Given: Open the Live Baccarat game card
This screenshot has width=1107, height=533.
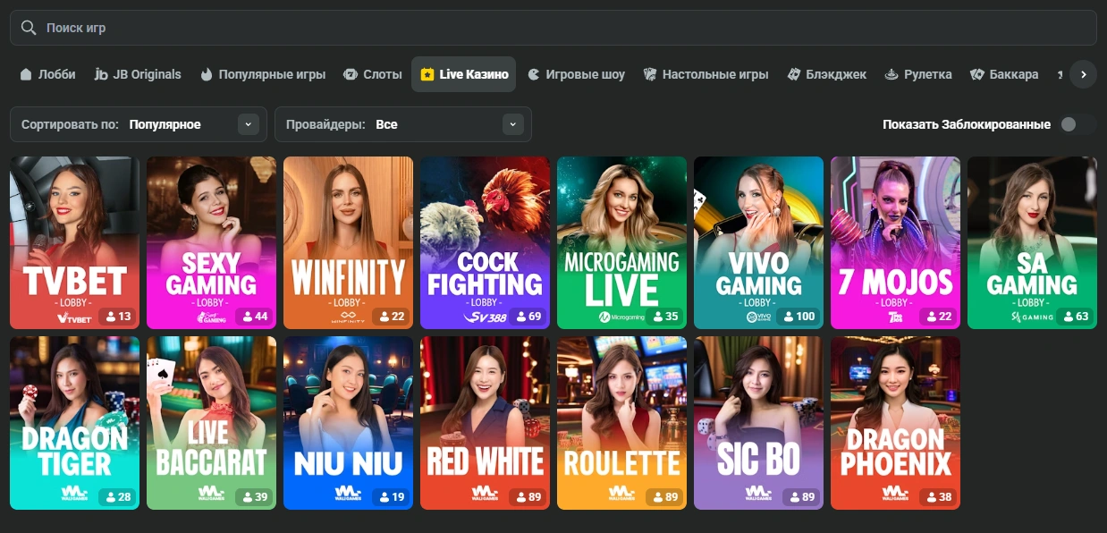Looking at the screenshot, I should [211, 423].
